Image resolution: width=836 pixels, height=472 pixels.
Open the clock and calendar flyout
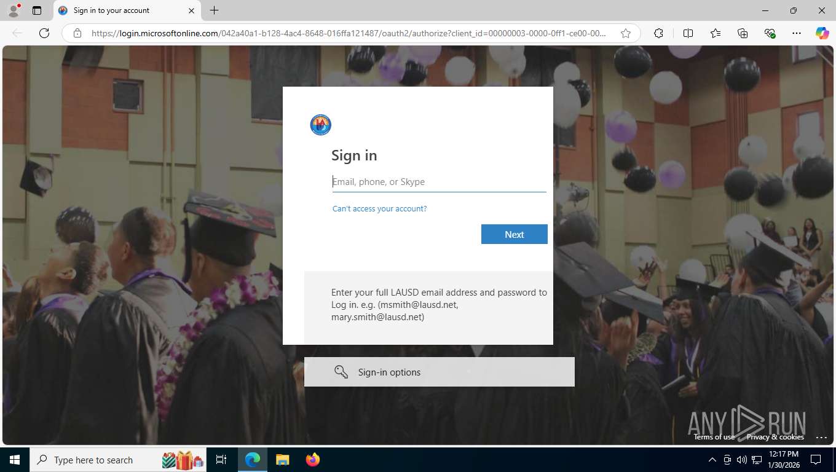[783, 460]
